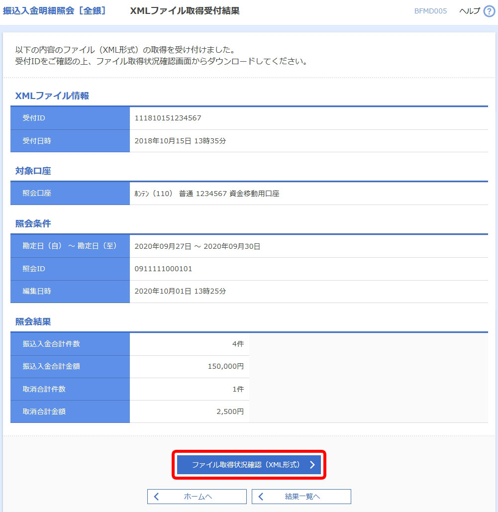Click the 照会条件 section heading

(x=33, y=224)
